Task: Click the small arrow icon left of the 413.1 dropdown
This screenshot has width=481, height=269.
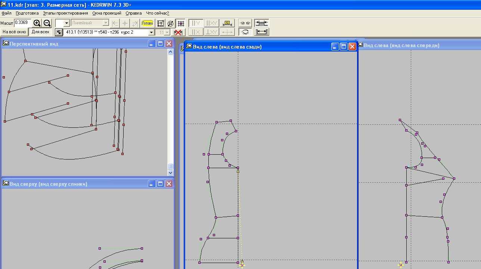Action: [x=59, y=33]
